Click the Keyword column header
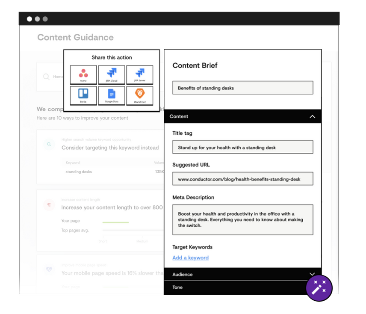366x314 pixels. pos(73,163)
